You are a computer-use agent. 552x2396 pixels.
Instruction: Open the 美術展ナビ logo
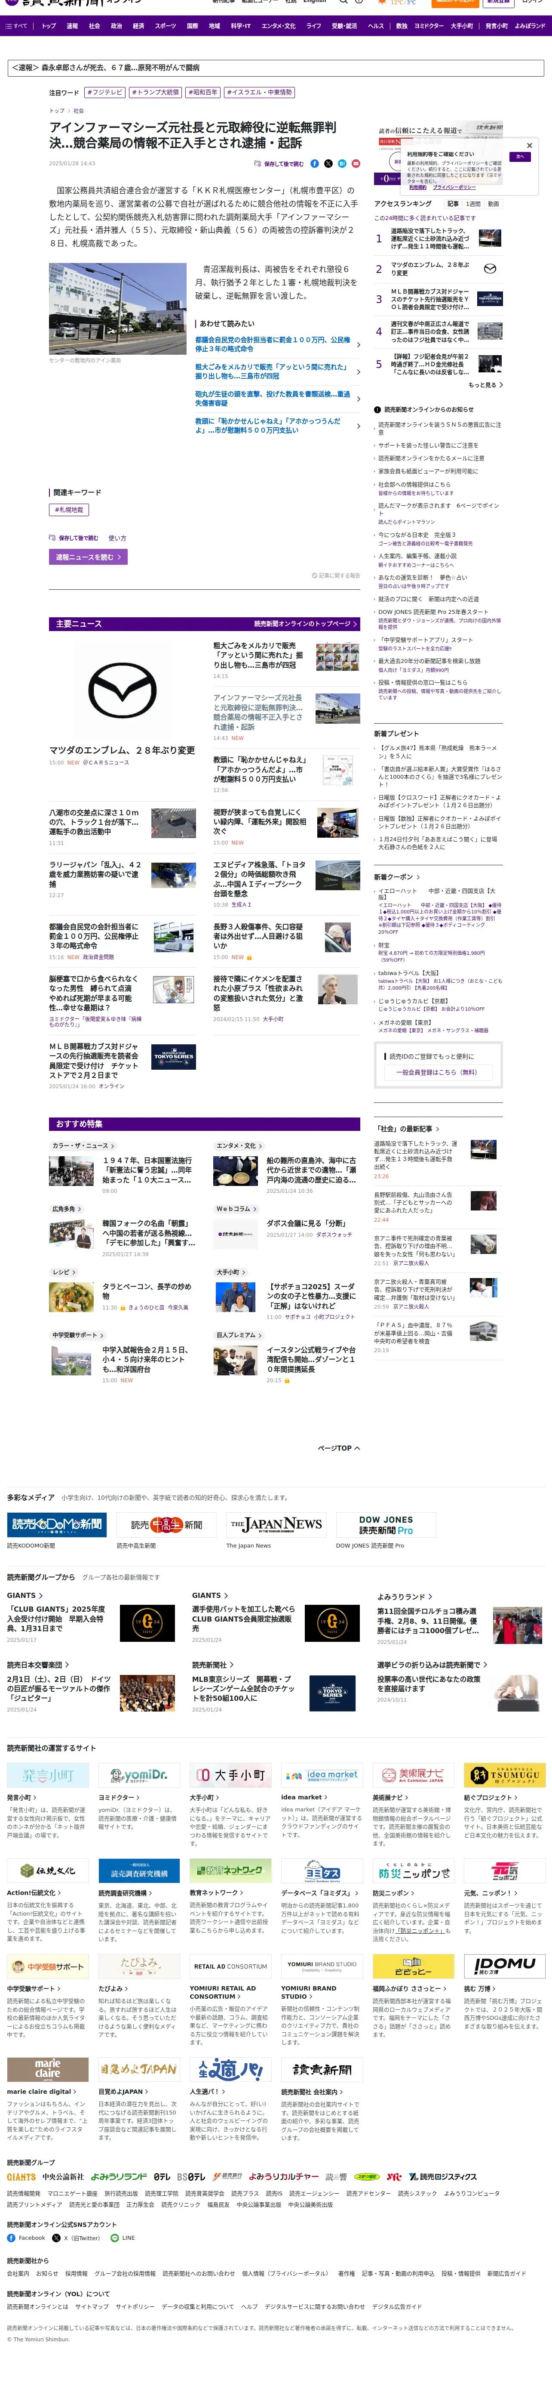click(x=414, y=1775)
